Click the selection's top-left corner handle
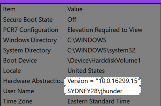The width and height of the screenshot is (161, 106). point(65,78)
